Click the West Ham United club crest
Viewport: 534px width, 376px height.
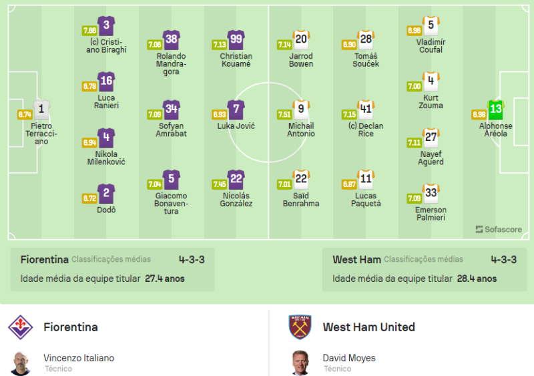pyautogui.click(x=300, y=327)
